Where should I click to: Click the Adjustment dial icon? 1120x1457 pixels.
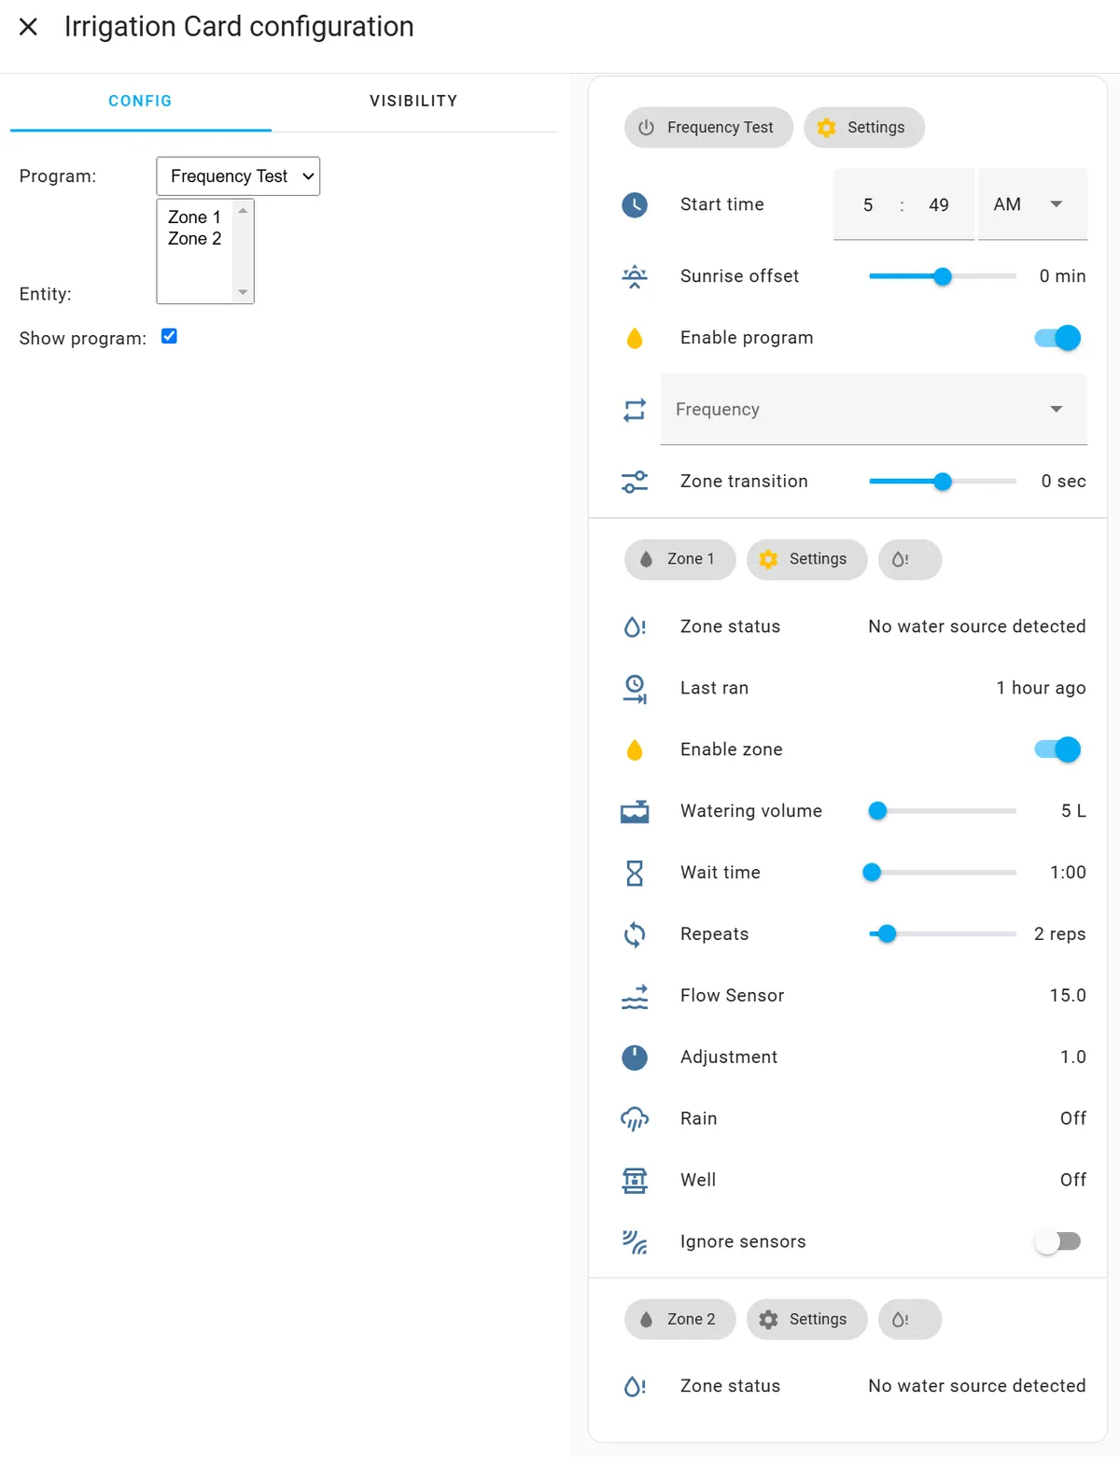[635, 1058]
